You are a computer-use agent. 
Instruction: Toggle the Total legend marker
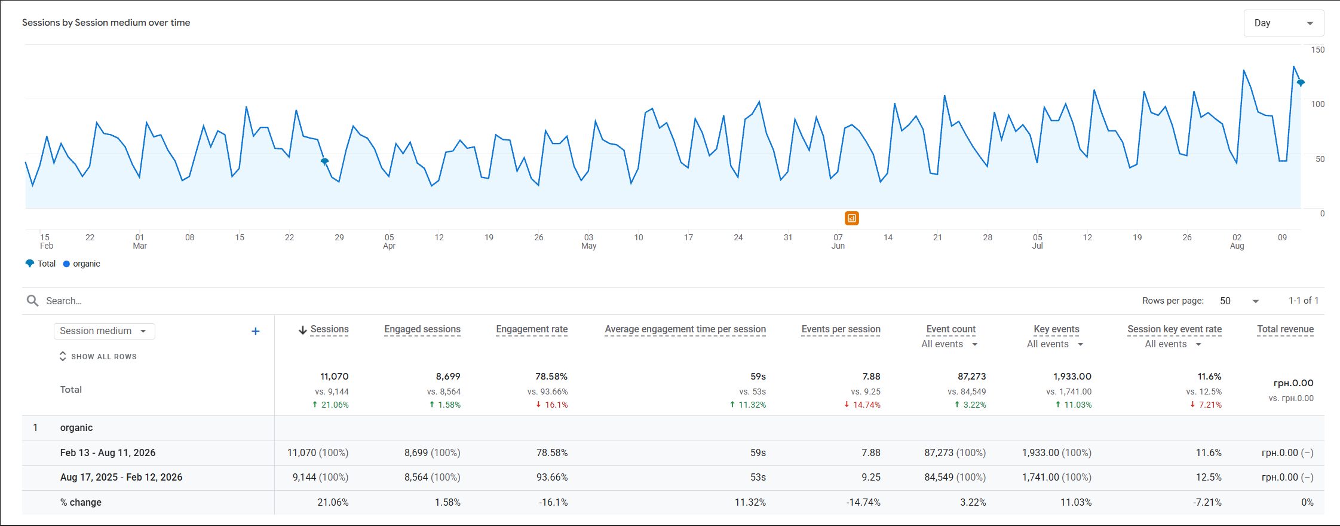[29, 264]
